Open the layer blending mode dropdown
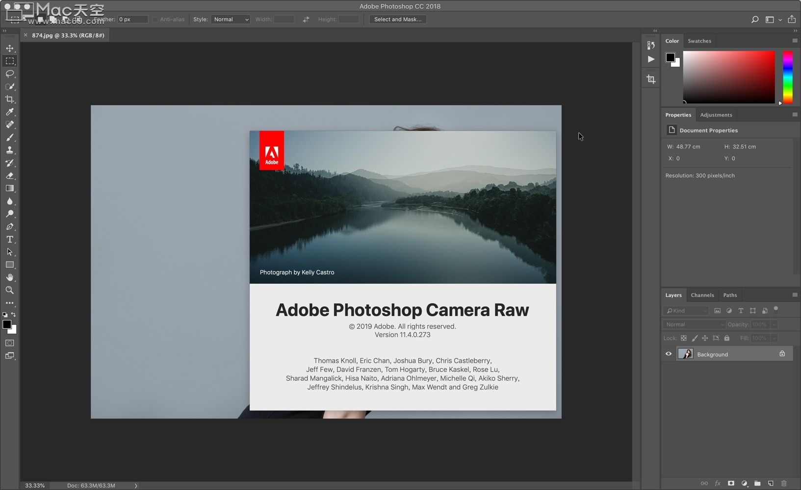Image resolution: width=801 pixels, height=490 pixels. (x=694, y=324)
